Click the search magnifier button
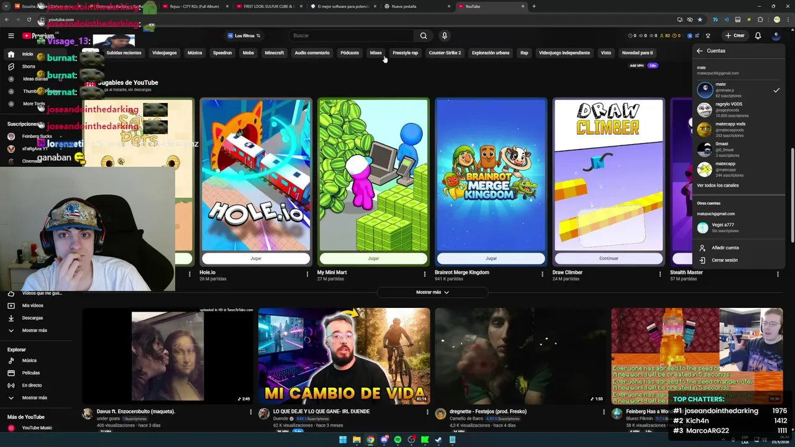Screen dimensions: 795x447 click(x=424, y=36)
